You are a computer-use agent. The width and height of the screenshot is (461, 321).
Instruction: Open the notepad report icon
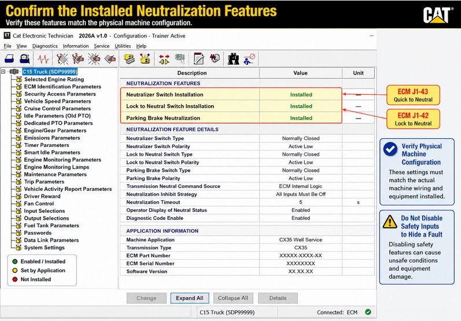tap(199, 59)
